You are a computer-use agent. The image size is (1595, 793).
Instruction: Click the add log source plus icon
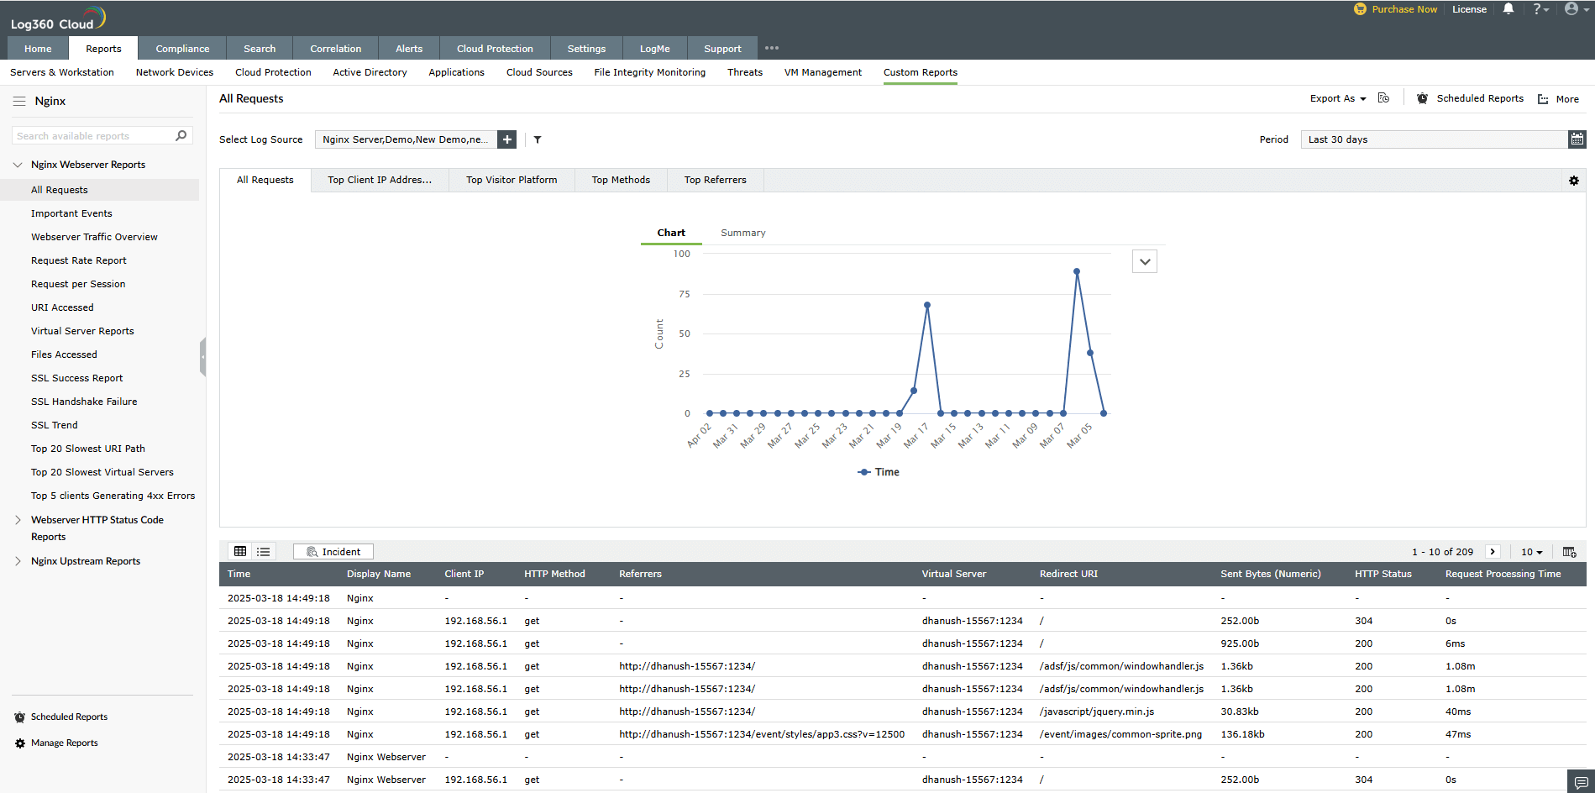coord(506,139)
